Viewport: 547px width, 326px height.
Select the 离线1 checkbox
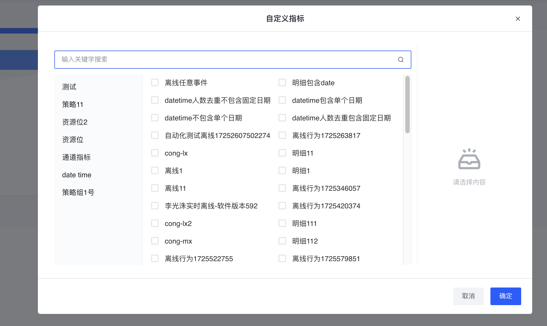[155, 170]
